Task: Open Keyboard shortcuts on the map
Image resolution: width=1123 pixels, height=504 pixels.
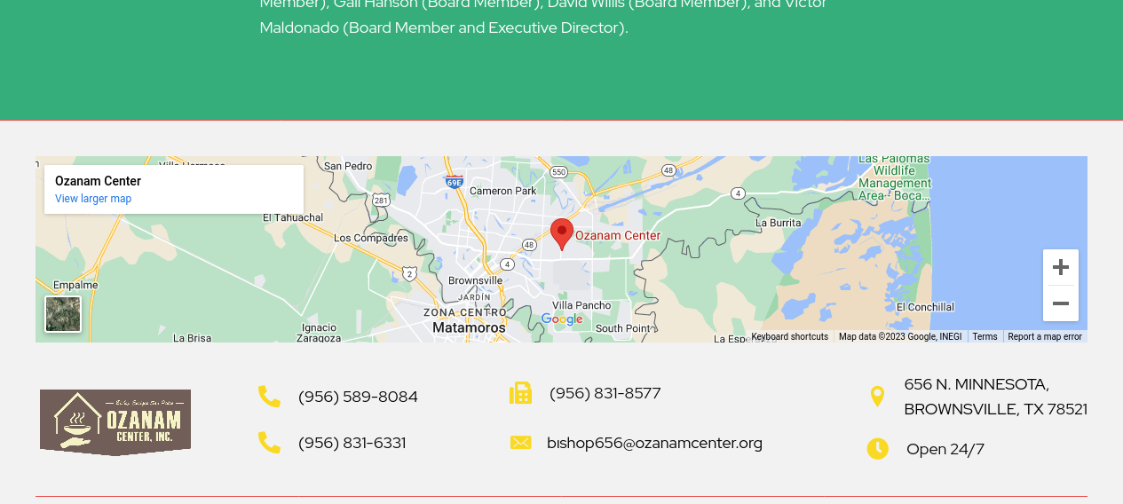Action: click(x=789, y=337)
